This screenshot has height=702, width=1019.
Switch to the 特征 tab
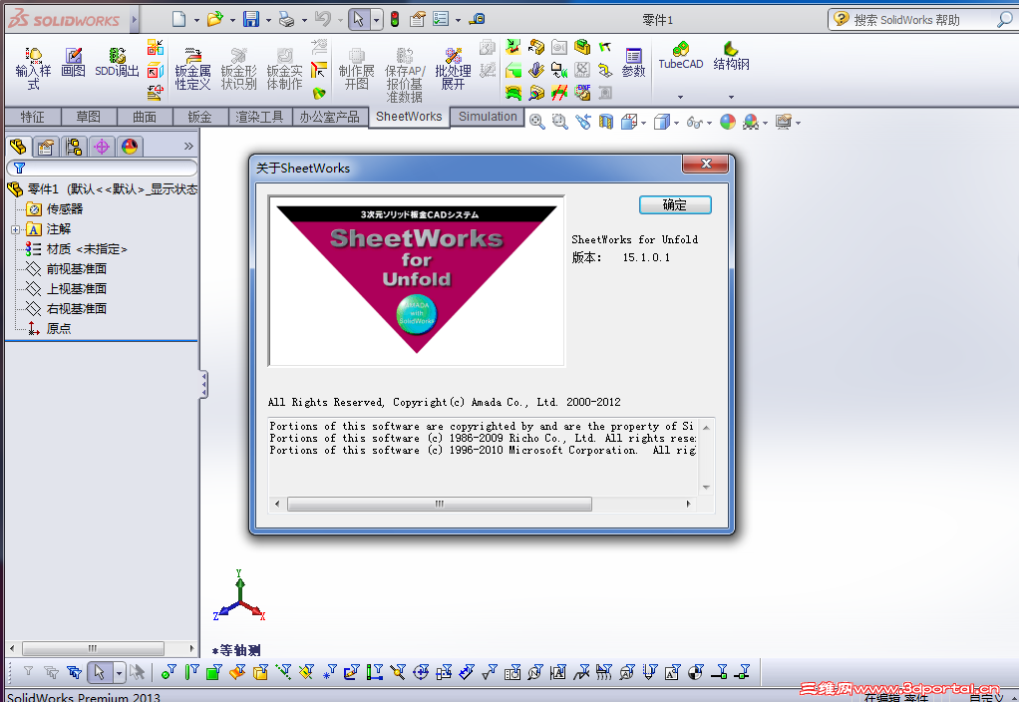point(33,117)
